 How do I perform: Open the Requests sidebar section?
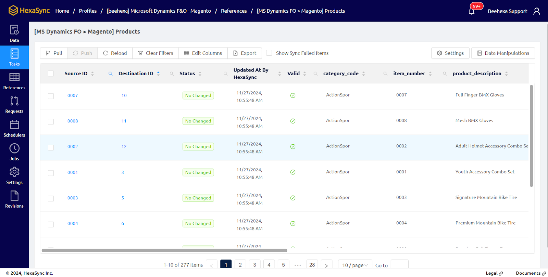[14, 105]
